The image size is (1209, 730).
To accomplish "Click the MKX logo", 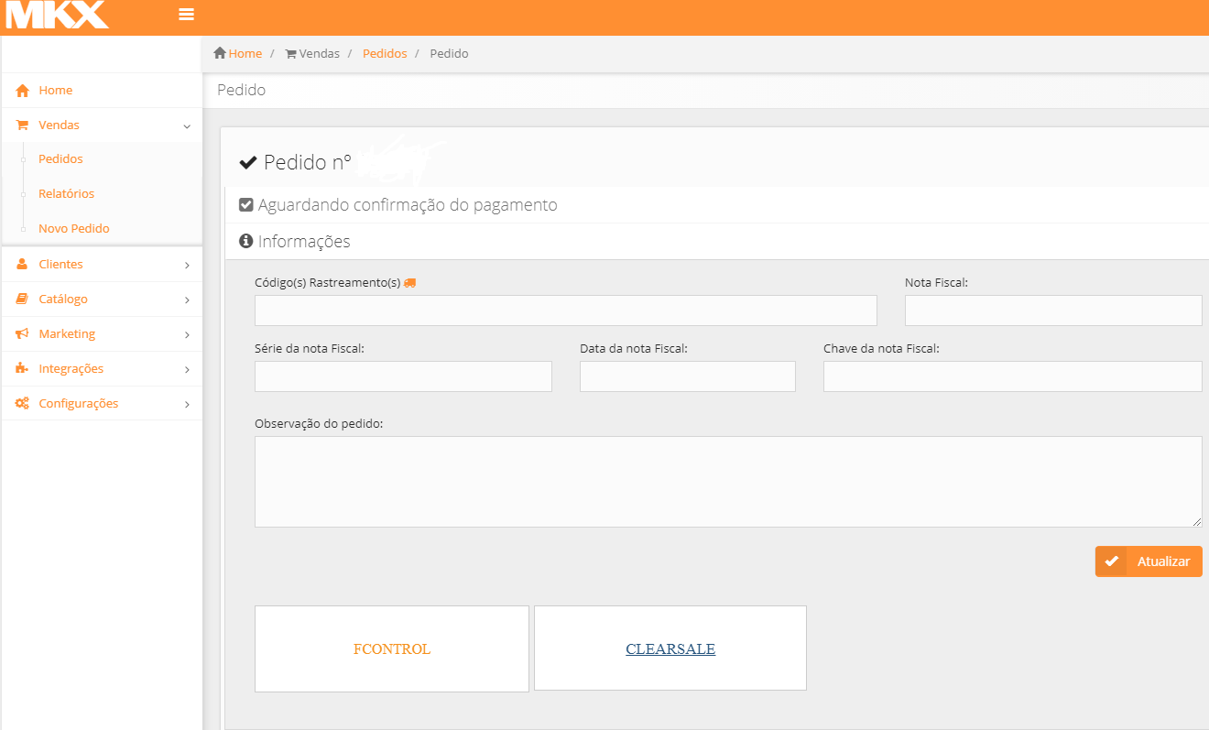I will pos(57,15).
